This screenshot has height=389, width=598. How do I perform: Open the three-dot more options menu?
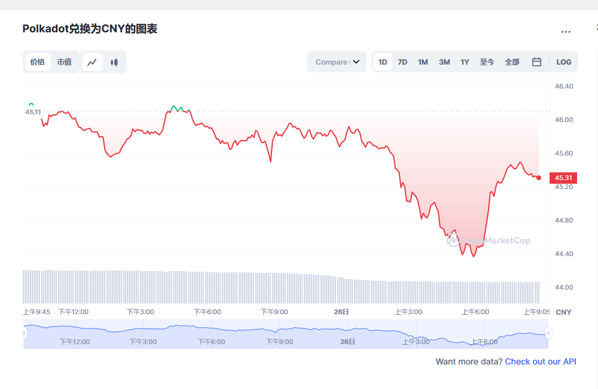point(566,32)
